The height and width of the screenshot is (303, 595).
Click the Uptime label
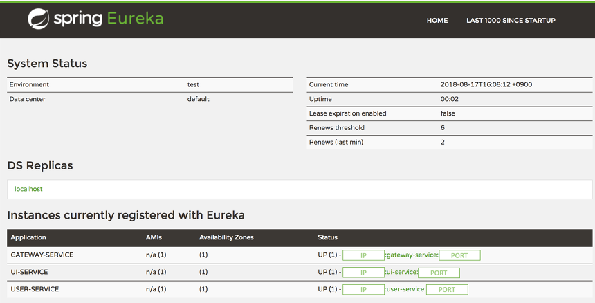pos(320,99)
